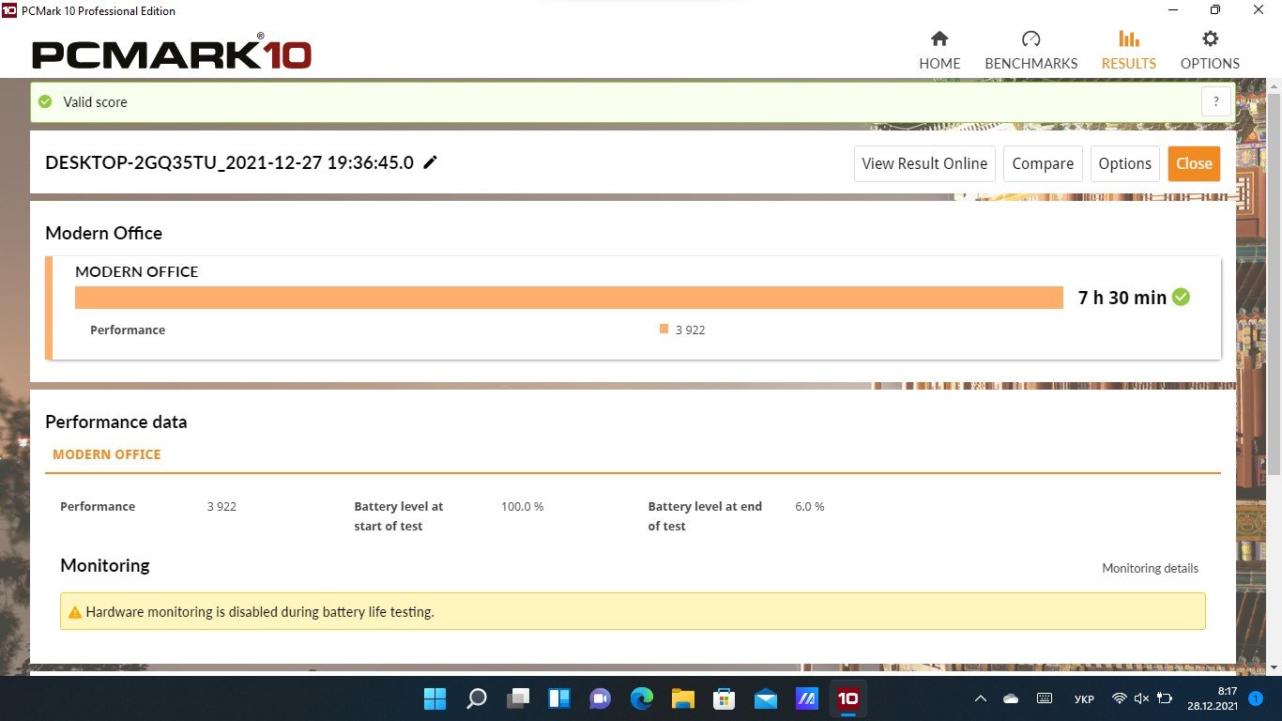
Task: Open the Chat app on taskbar
Action: (601, 698)
